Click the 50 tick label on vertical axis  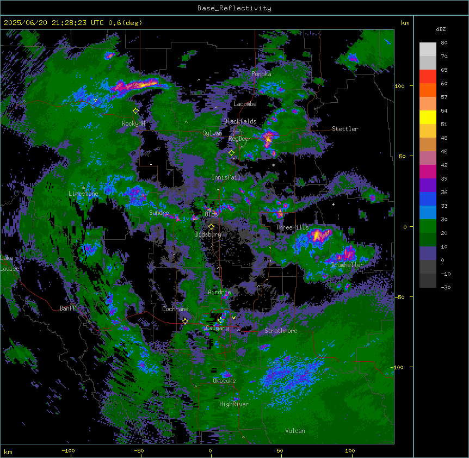(x=402, y=156)
